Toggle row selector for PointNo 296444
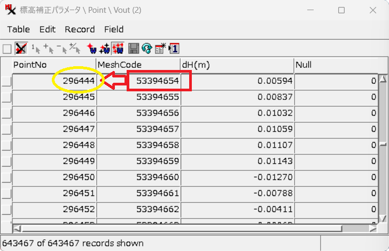This screenshot has height=251, width=389. pos(6,81)
